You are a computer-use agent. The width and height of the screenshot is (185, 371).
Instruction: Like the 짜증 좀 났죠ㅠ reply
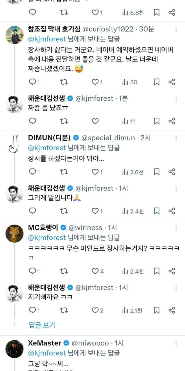(95, 121)
